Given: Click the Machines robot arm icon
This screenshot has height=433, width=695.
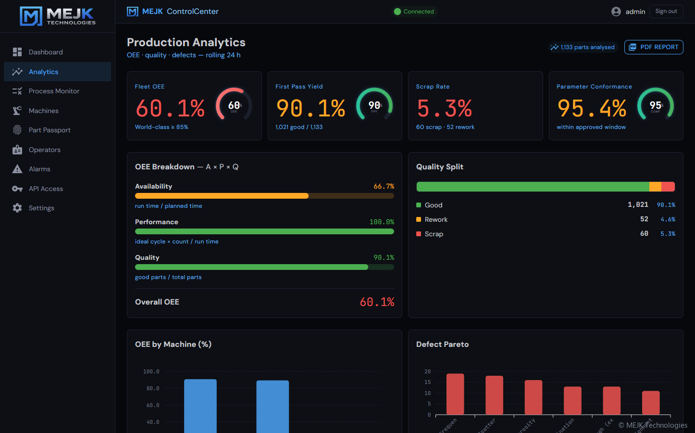Looking at the screenshot, I should [17, 111].
